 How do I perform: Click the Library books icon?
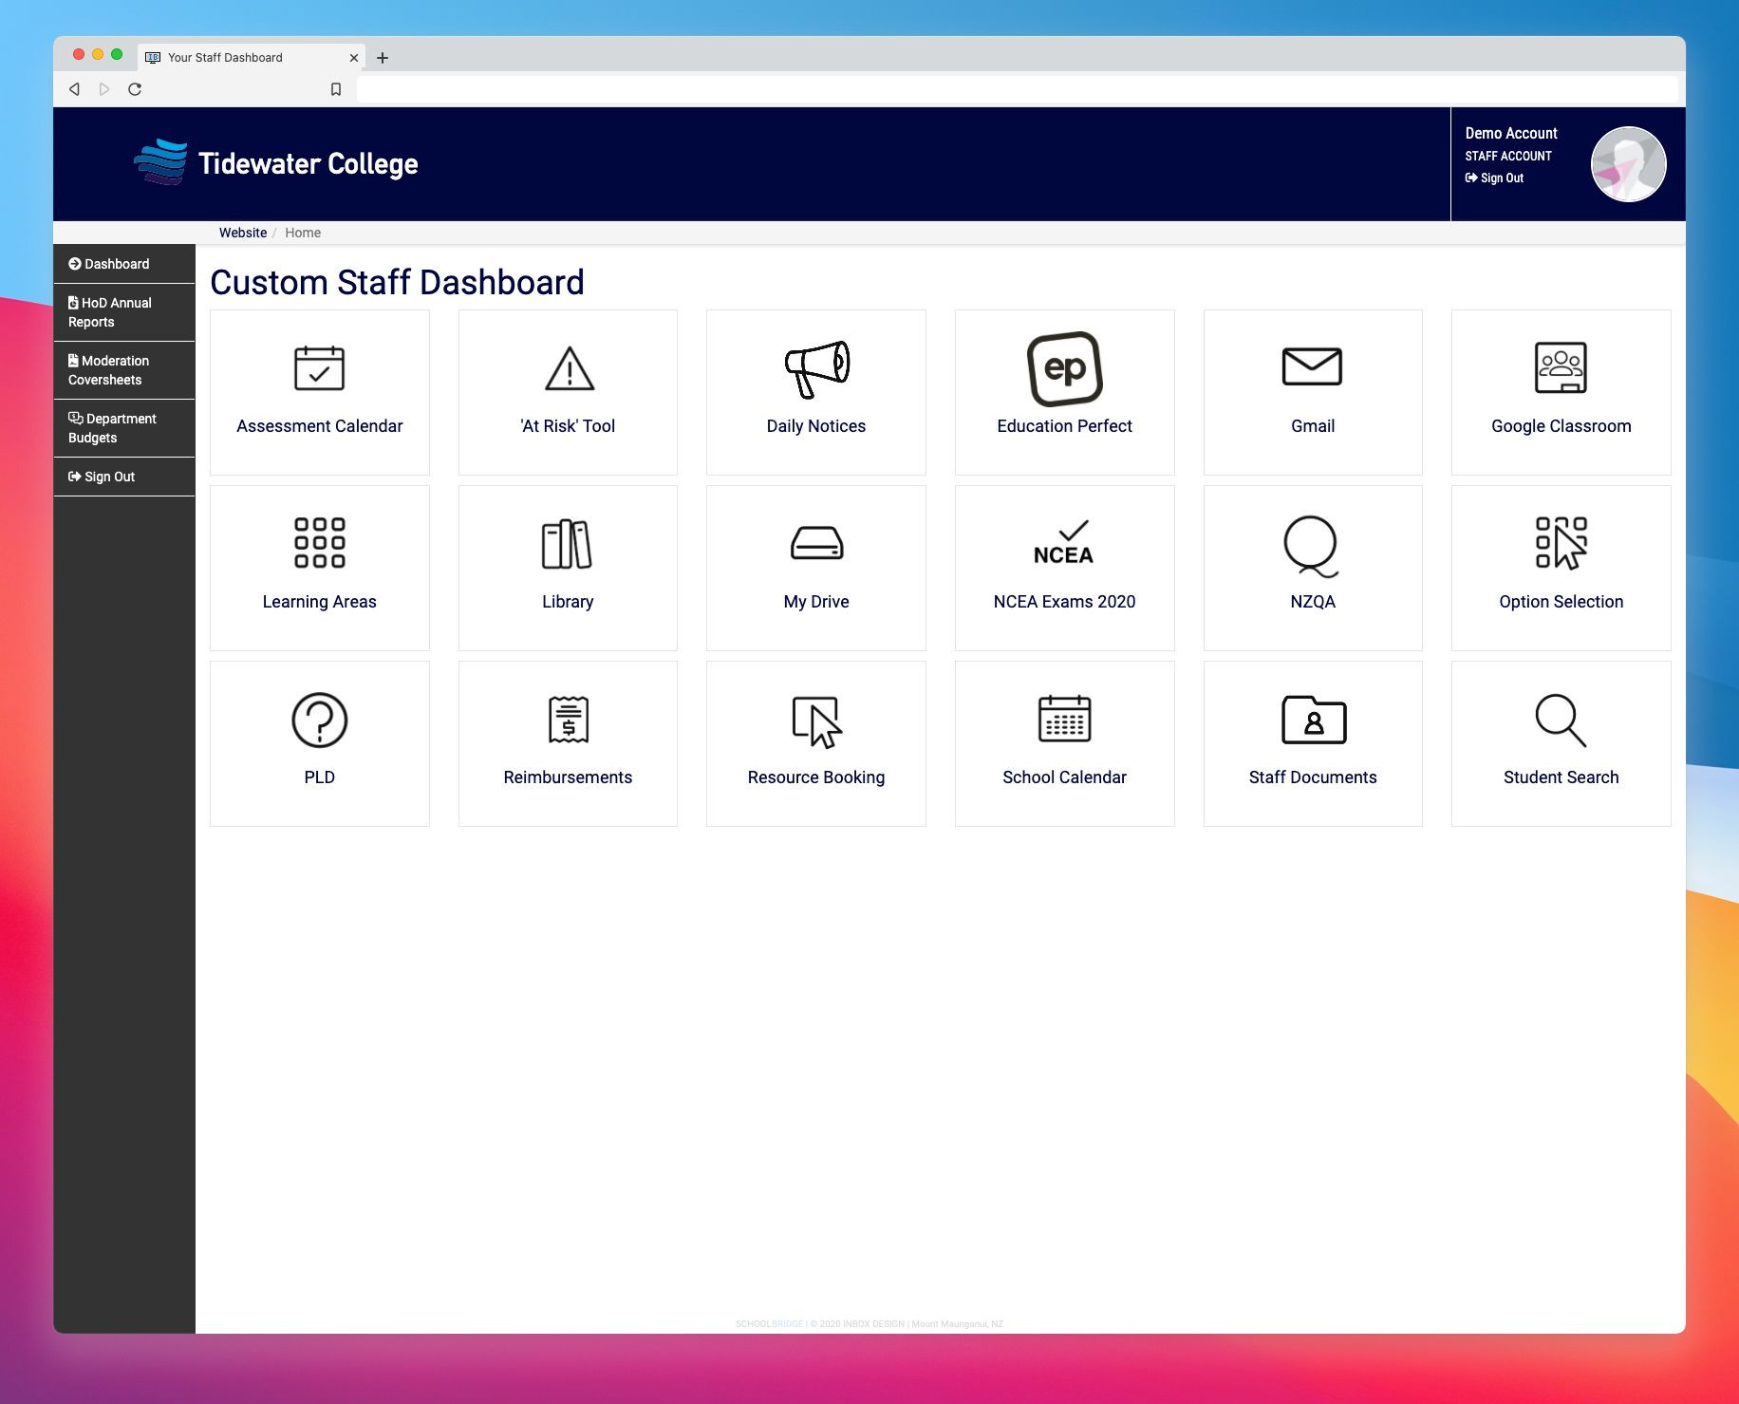point(567,544)
